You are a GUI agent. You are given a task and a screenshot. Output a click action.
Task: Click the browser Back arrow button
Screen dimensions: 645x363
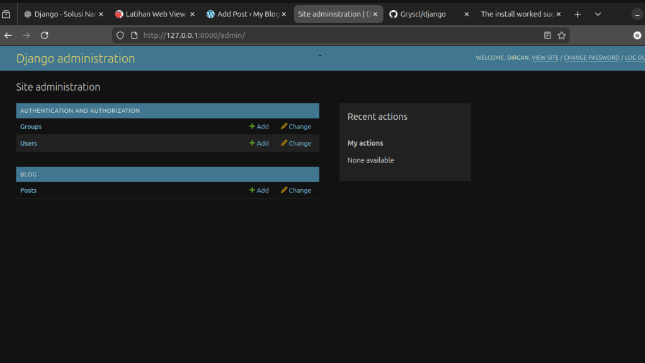[8, 35]
